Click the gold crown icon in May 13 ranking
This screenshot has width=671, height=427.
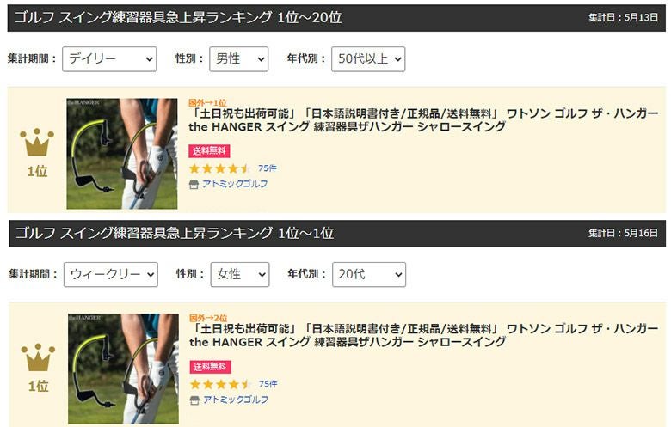(37, 143)
